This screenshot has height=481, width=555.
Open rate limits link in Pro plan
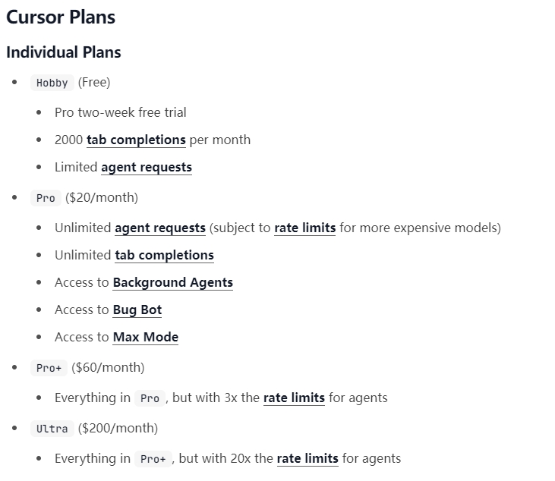tap(304, 228)
